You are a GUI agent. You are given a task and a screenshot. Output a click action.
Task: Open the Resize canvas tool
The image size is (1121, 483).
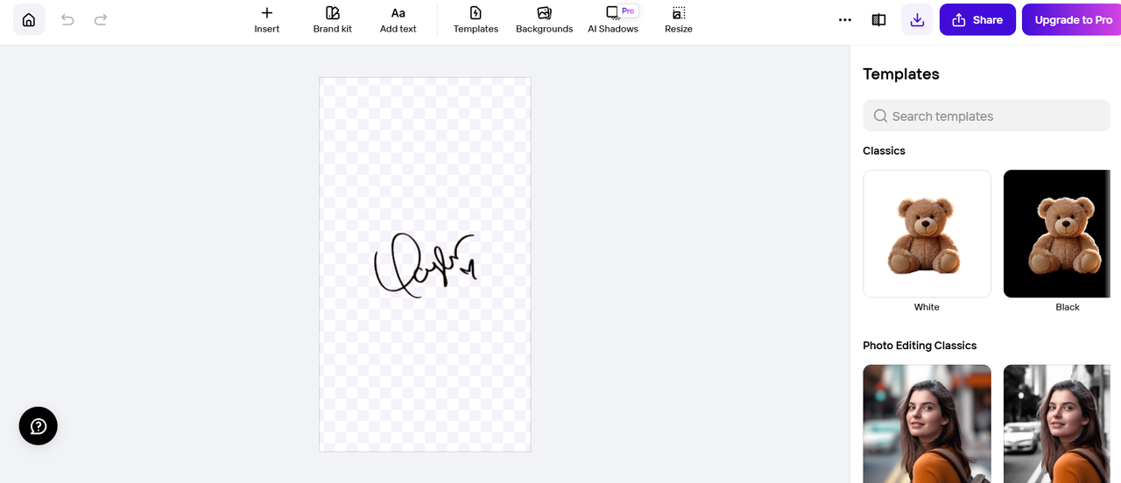click(679, 20)
